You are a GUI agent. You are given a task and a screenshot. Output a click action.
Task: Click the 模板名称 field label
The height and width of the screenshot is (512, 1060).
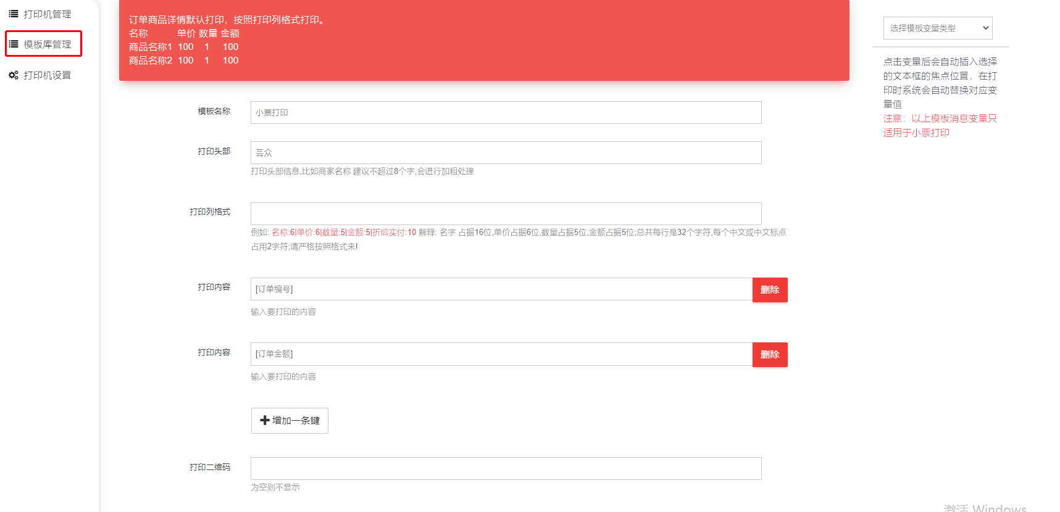214,111
